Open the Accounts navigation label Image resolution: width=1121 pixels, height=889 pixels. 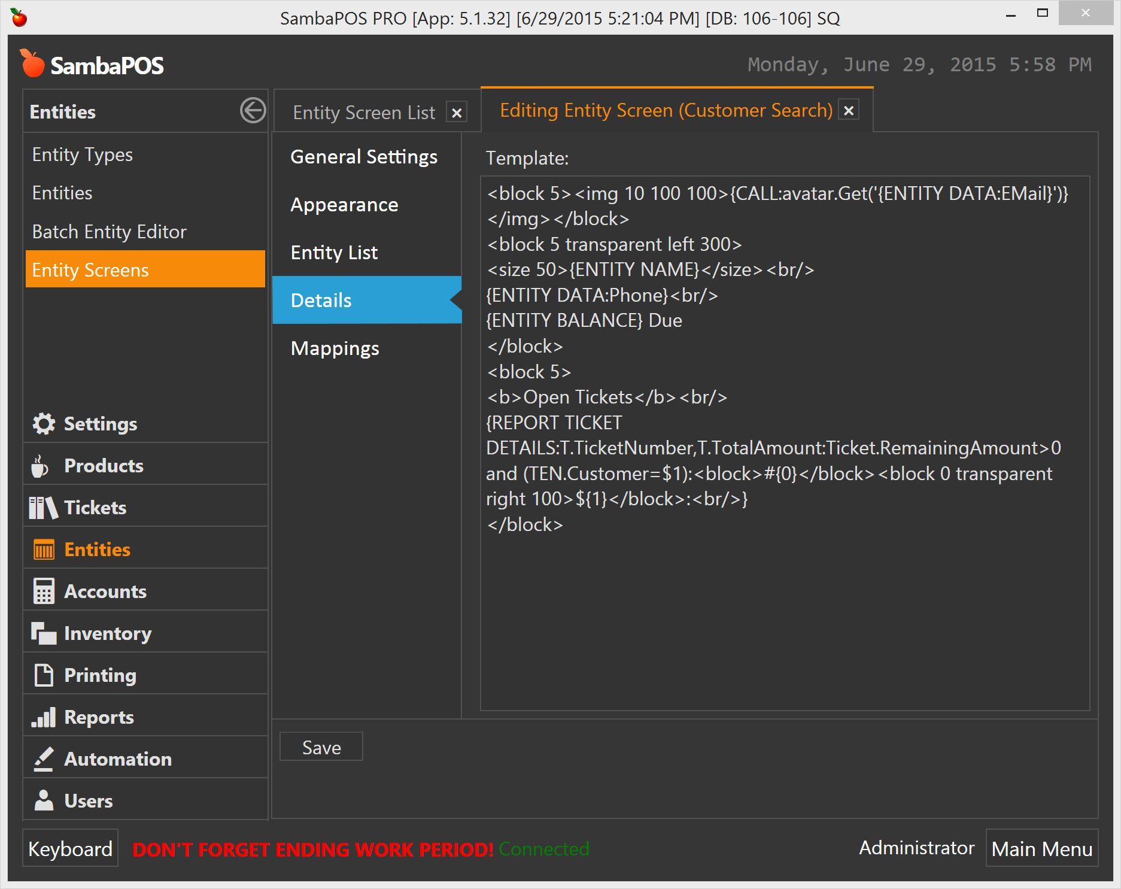point(105,591)
